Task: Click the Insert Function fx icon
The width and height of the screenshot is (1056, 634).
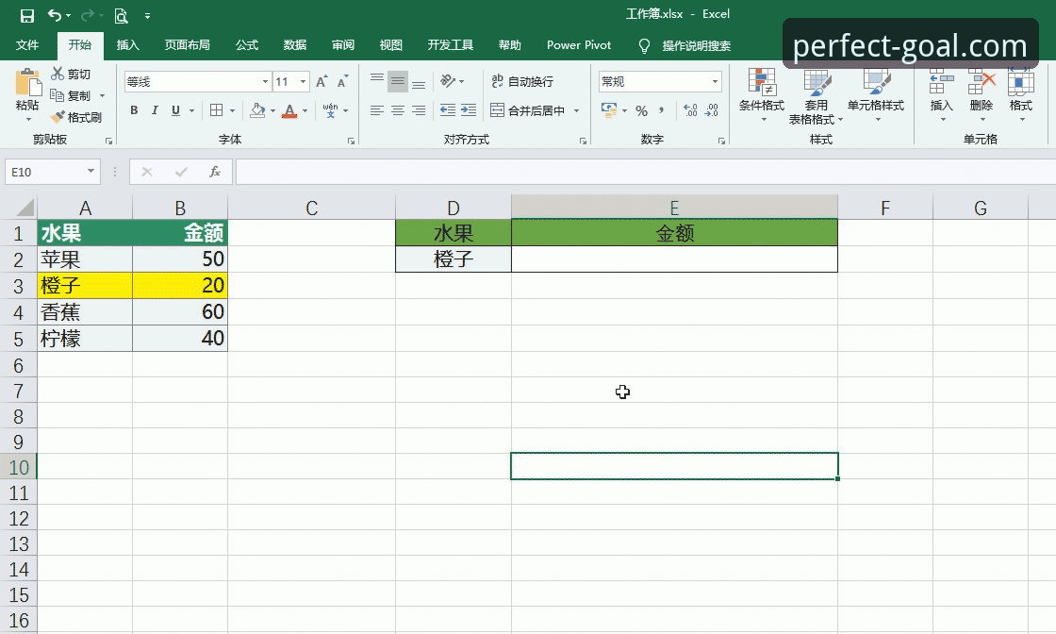Action: coord(214,172)
